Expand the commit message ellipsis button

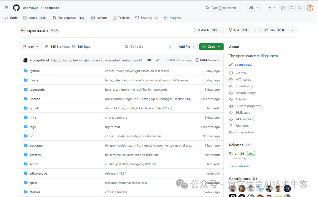click(x=149, y=60)
